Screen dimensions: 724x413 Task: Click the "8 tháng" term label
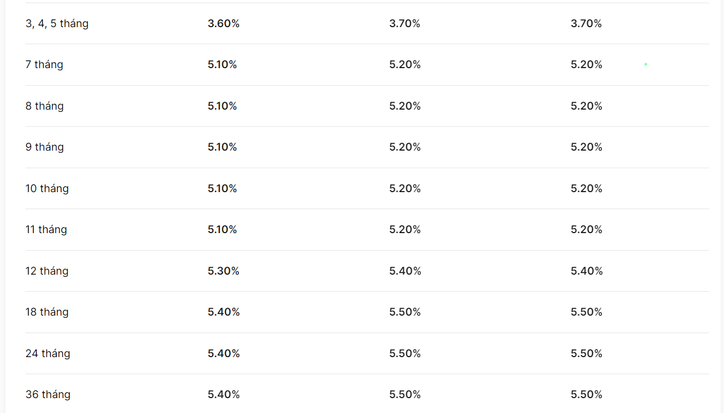[x=45, y=106]
